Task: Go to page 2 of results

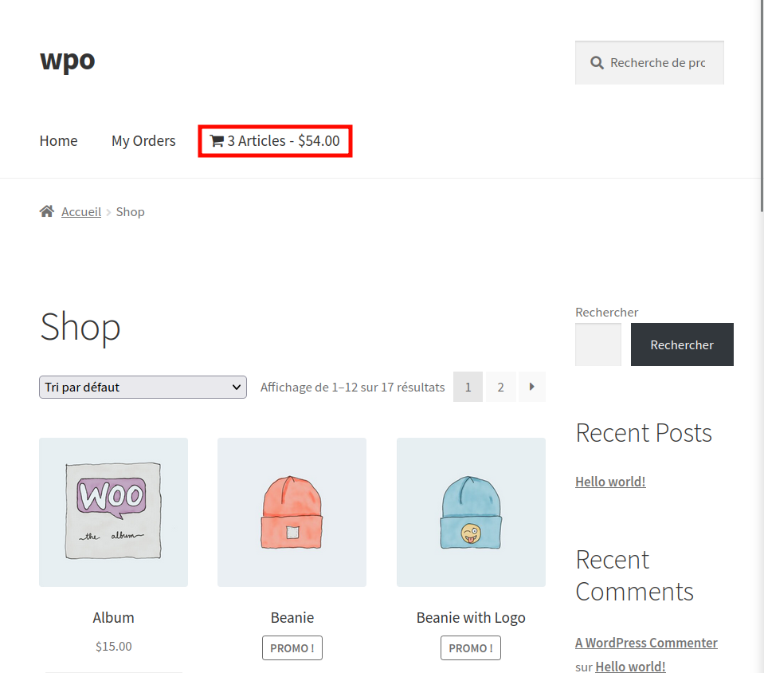Action: 500,387
